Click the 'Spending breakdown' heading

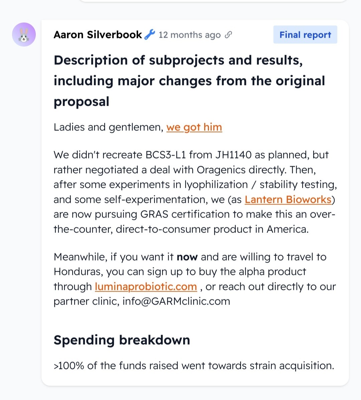(x=122, y=340)
